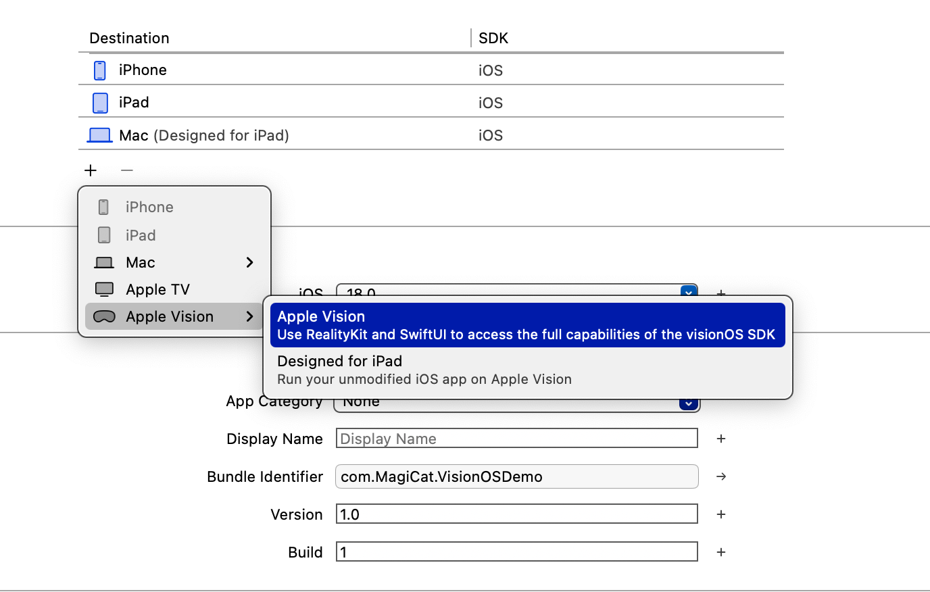Select the iPhone icon in destination table
This screenshot has height=592, width=930.
pyautogui.click(x=100, y=70)
